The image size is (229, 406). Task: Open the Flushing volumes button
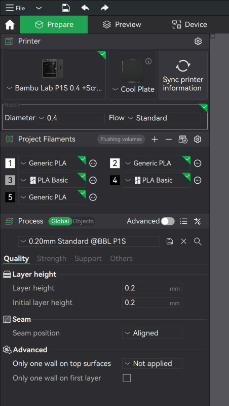(x=121, y=139)
